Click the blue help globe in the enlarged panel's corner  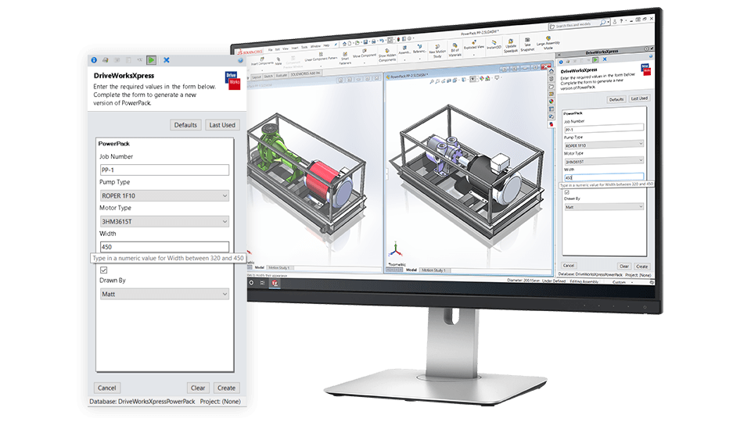pos(240,61)
